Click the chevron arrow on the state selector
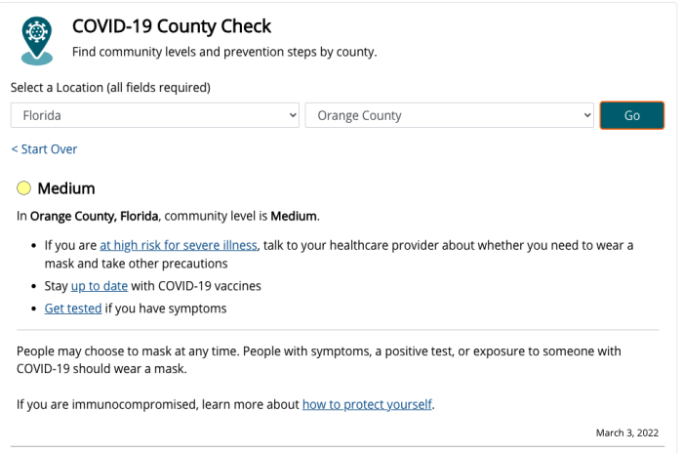Image resolution: width=683 pixels, height=453 pixels. pyautogui.click(x=293, y=115)
